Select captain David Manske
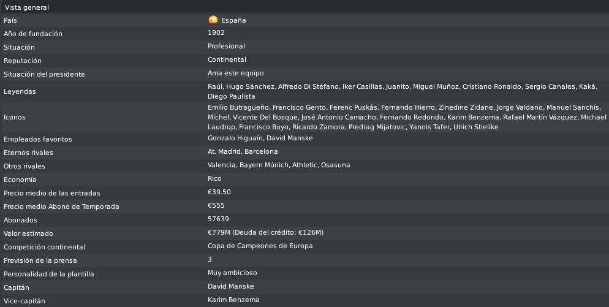 point(231,286)
